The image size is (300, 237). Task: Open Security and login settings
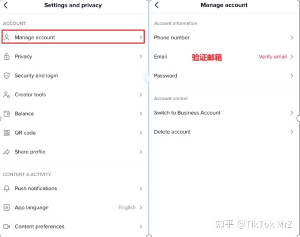(73, 75)
